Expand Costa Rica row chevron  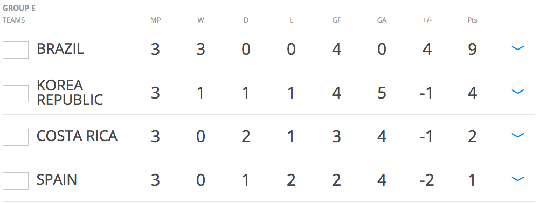coord(517,135)
